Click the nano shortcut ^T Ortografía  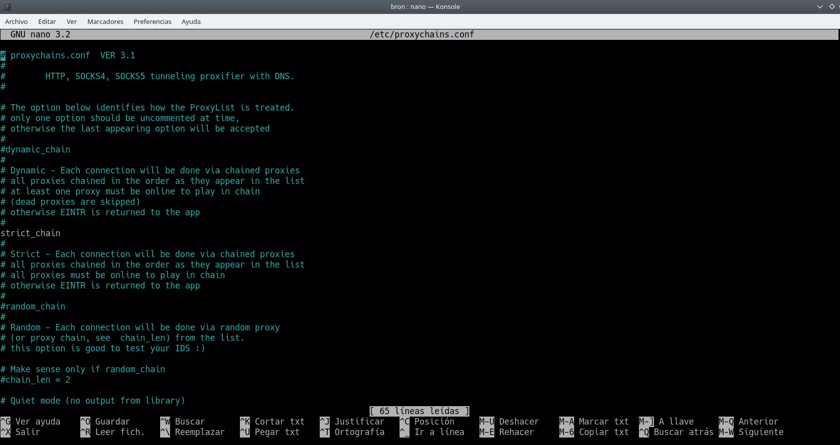pyautogui.click(x=352, y=432)
